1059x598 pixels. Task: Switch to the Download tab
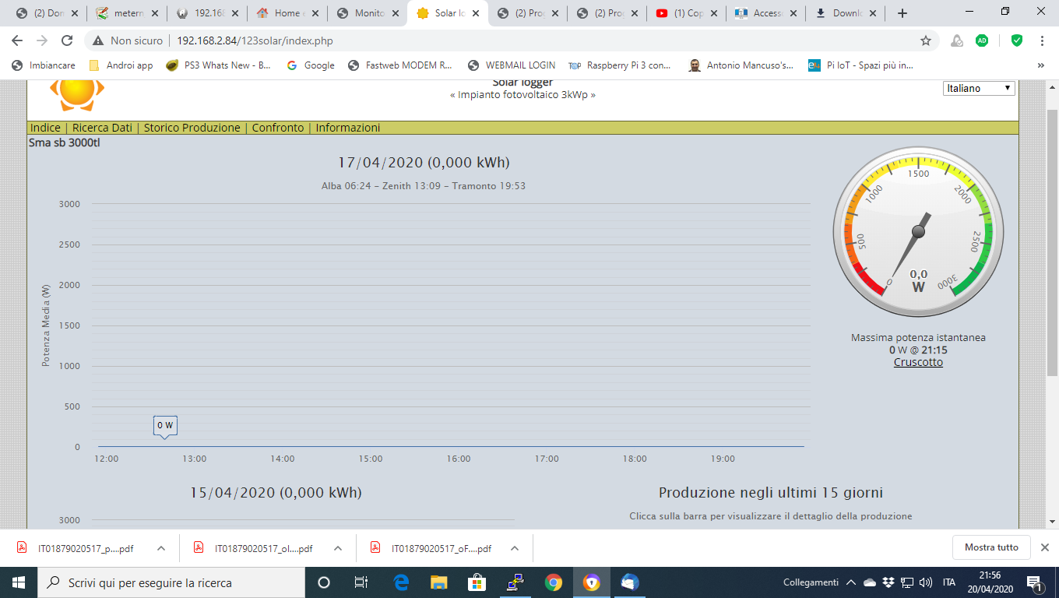pyautogui.click(x=846, y=13)
